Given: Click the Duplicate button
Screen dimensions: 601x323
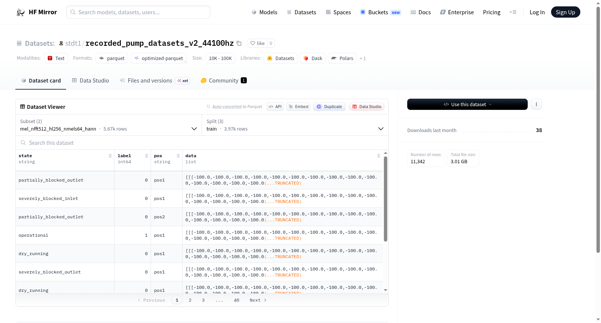Looking at the screenshot, I should (x=329, y=107).
